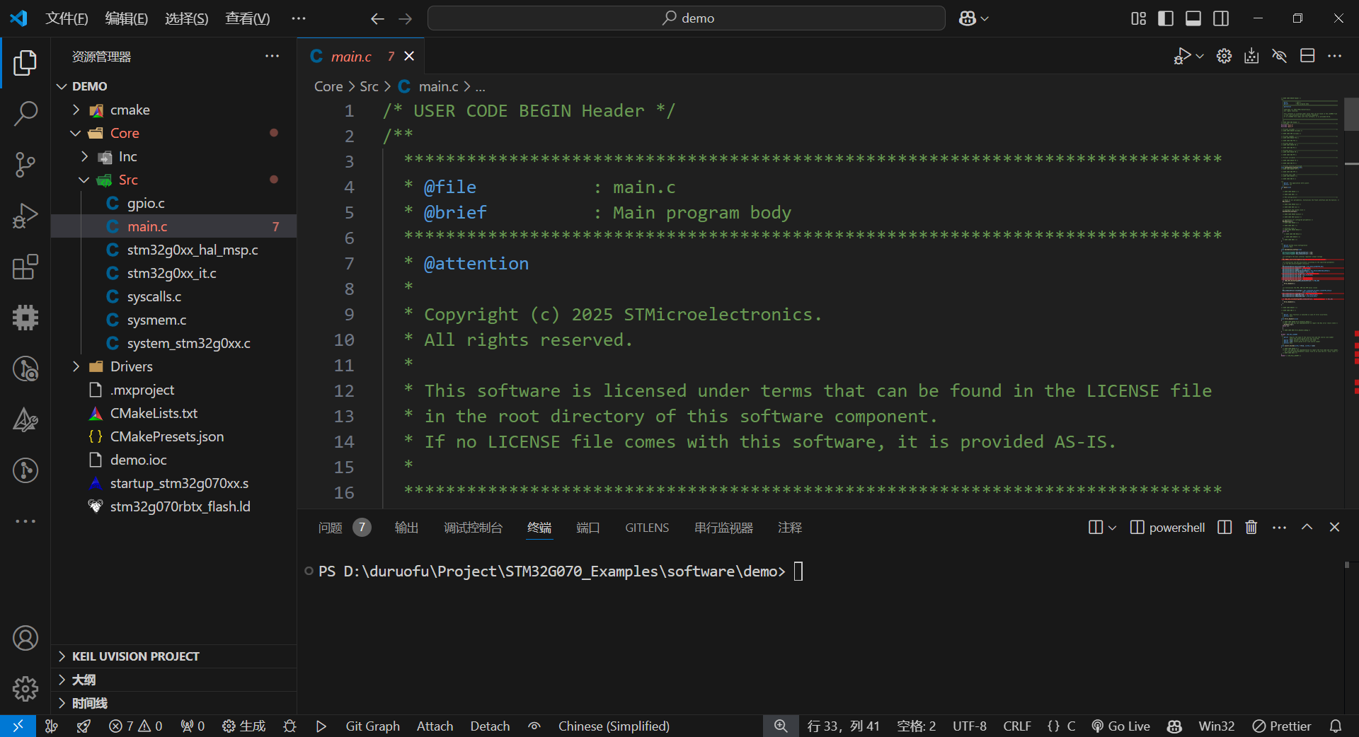Image resolution: width=1359 pixels, height=737 pixels.
Task: Split the editor right
Action: (1307, 56)
